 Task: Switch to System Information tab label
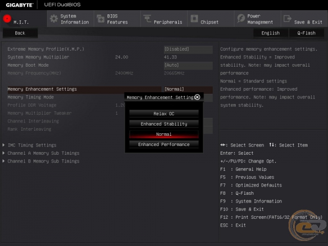[75, 19]
